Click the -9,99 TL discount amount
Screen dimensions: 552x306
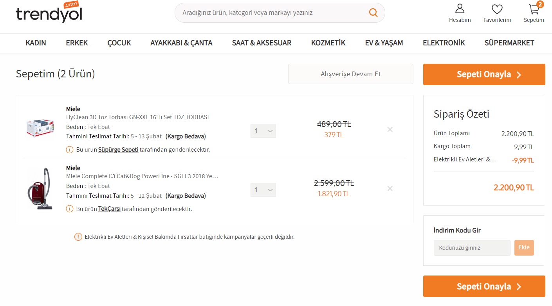coord(523,160)
